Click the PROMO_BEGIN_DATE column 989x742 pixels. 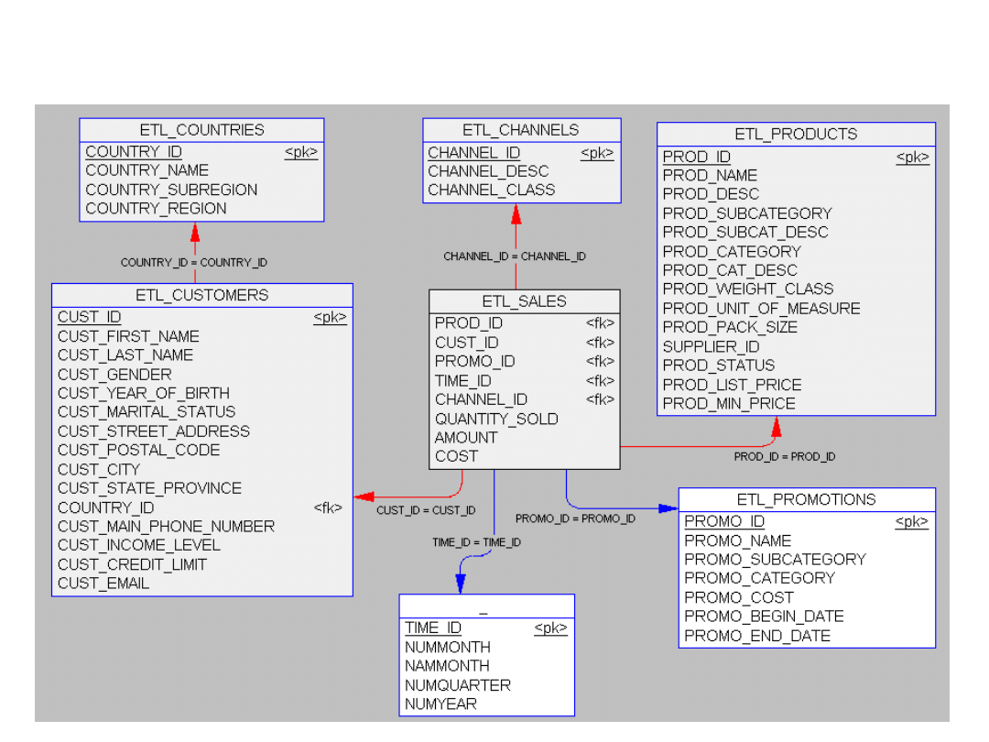[x=764, y=617]
